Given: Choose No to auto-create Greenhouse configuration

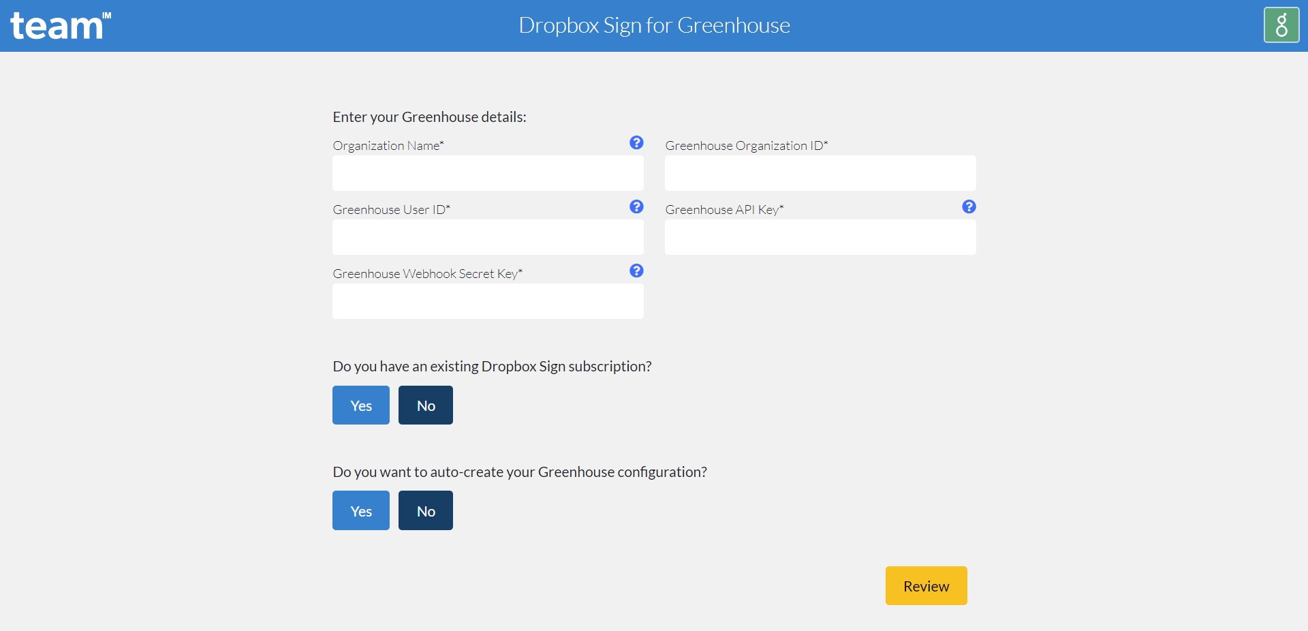Looking at the screenshot, I should click(425, 510).
